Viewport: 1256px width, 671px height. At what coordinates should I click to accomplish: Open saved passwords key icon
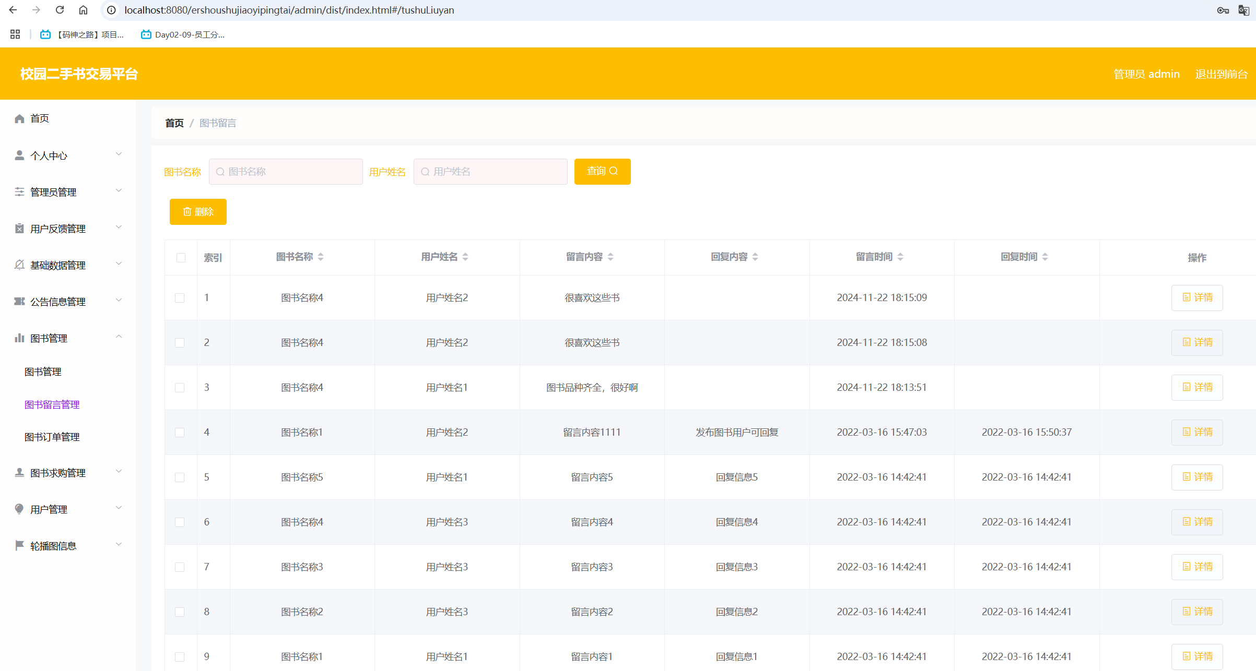(x=1223, y=10)
